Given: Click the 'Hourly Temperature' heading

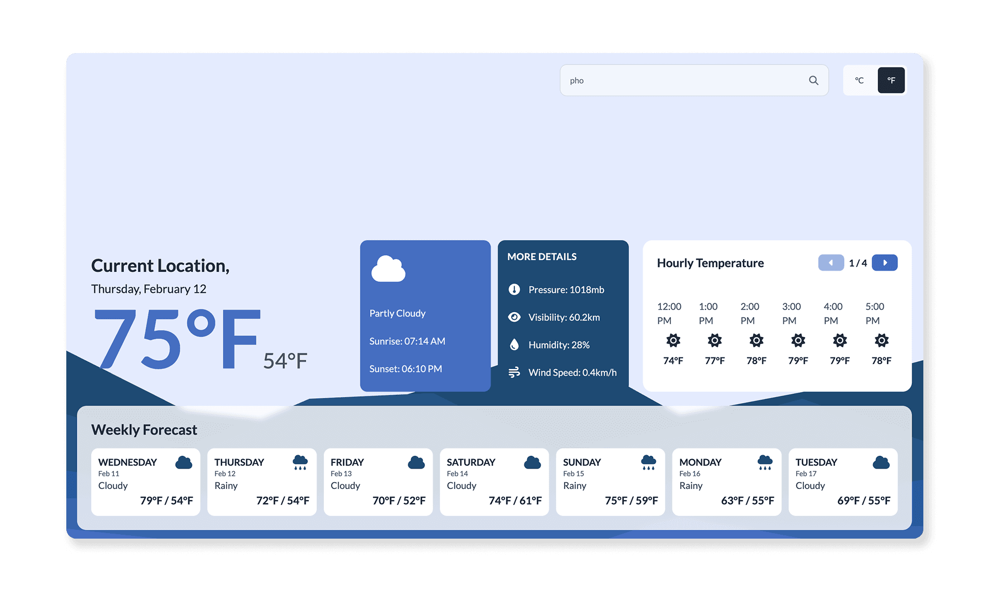Looking at the screenshot, I should [711, 263].
